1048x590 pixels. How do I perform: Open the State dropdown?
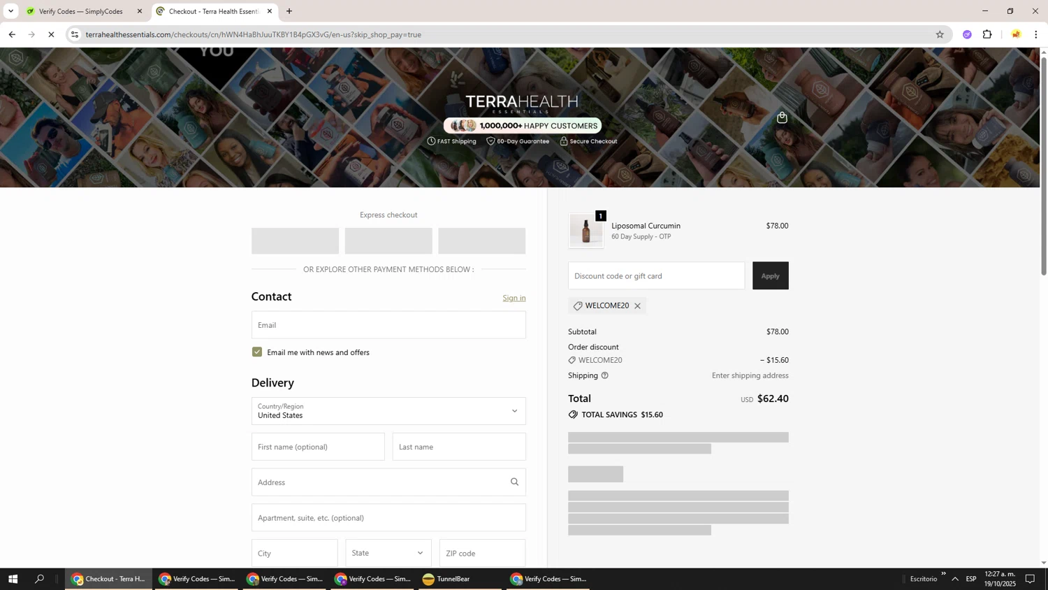pyautogui.click(x=388, y=553)
